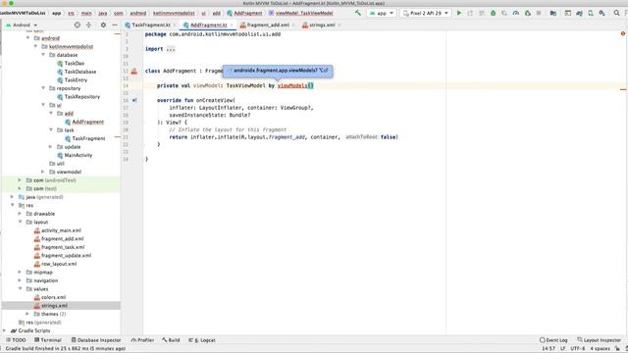Click the UTF-8 encoding status entry
The width and height of the screenshot is (628, 353).
pyautogui.click(x=578, y=349)
